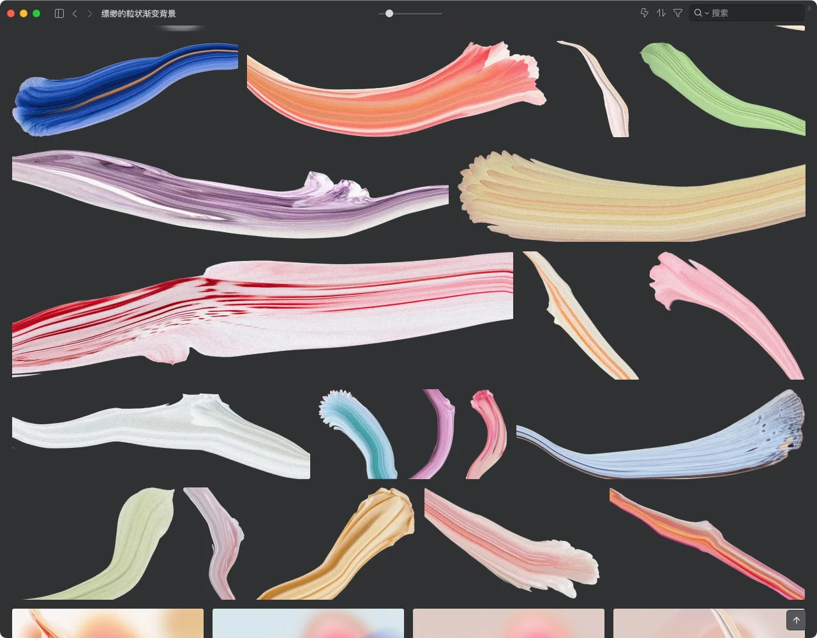Click the 搜索 search field
Image resolution: width=817 pixels, height=638 pixels.
(747, 13)
